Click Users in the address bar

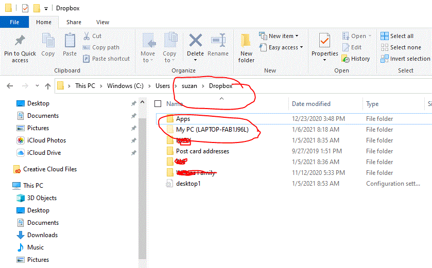tap(163, 86)
